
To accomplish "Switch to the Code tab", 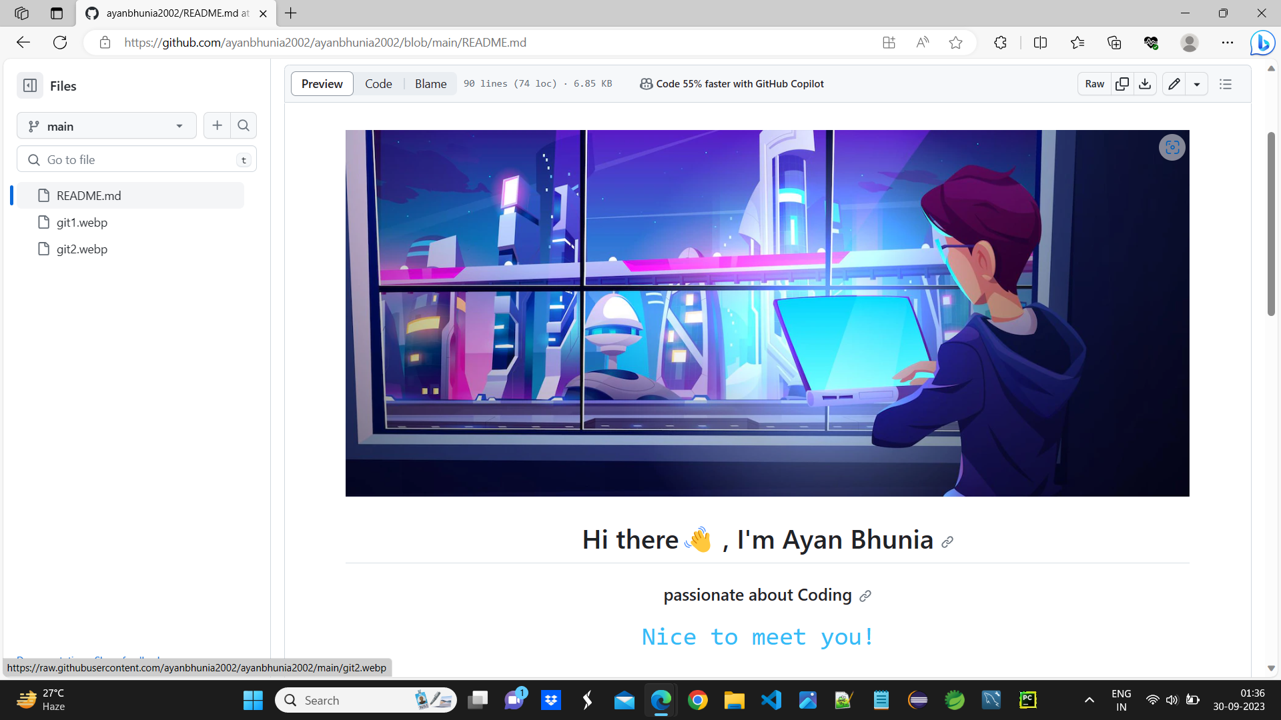I will [x=378, y=83].
